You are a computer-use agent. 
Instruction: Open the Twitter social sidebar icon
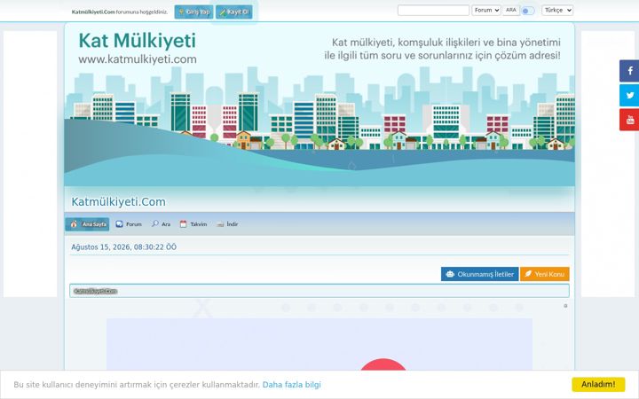click(x=629, y=95)
